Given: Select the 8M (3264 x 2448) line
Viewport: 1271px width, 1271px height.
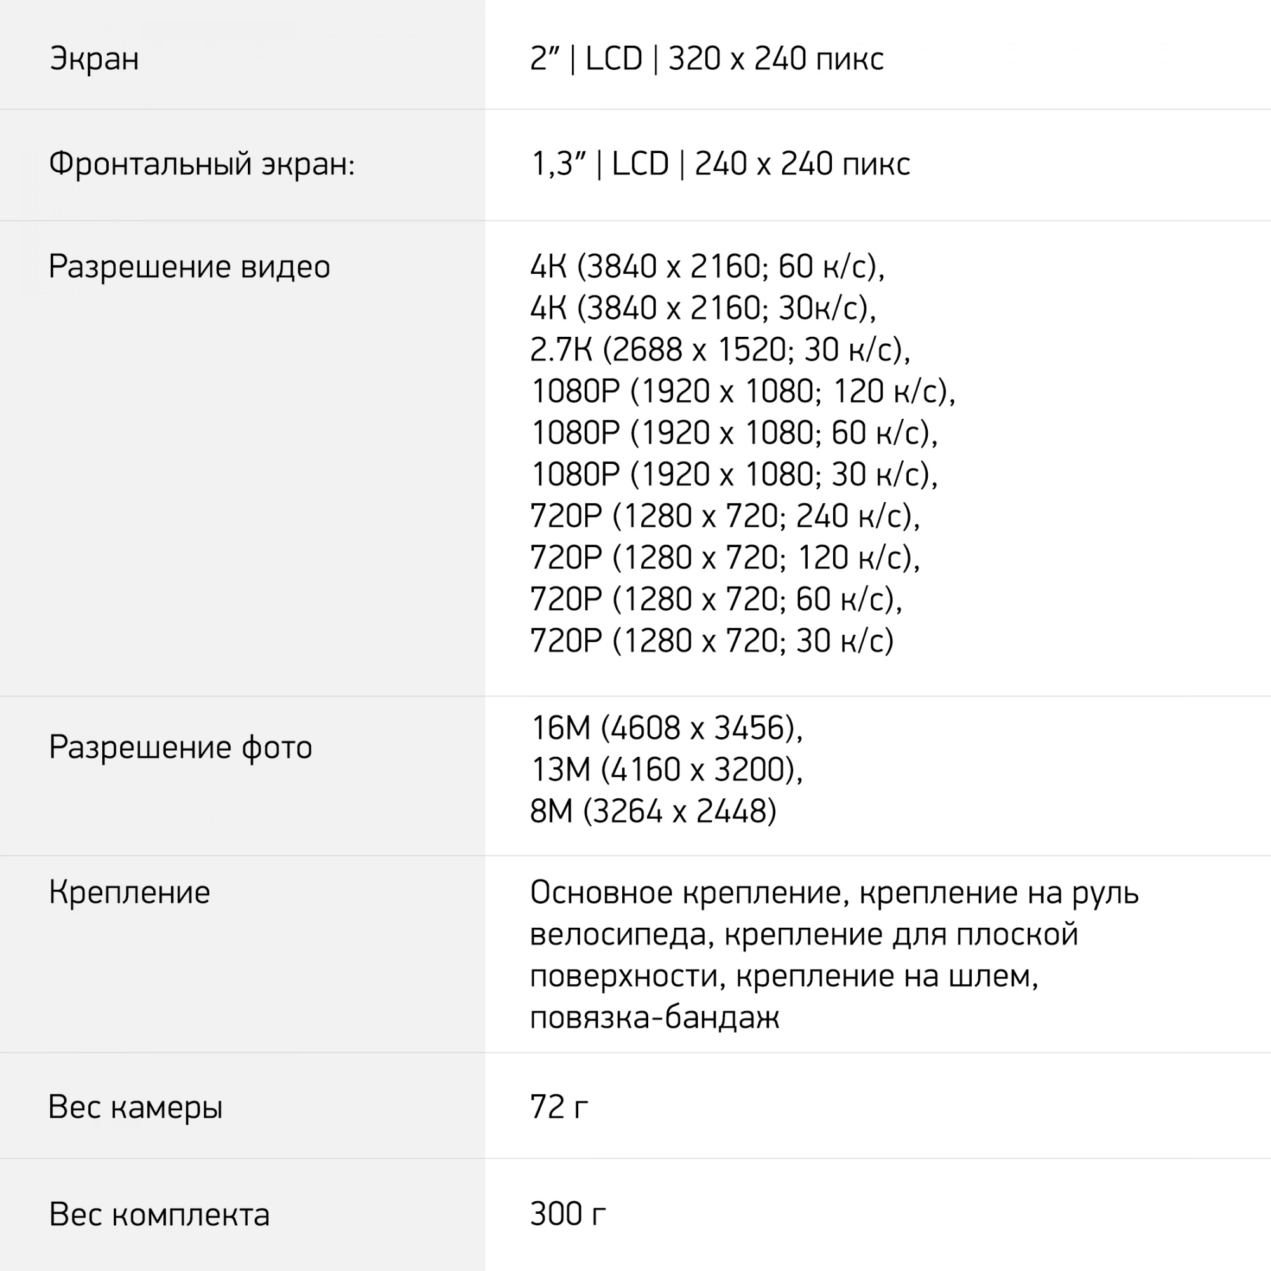Looking at the screenshot, I should click(x=653, y=811).
